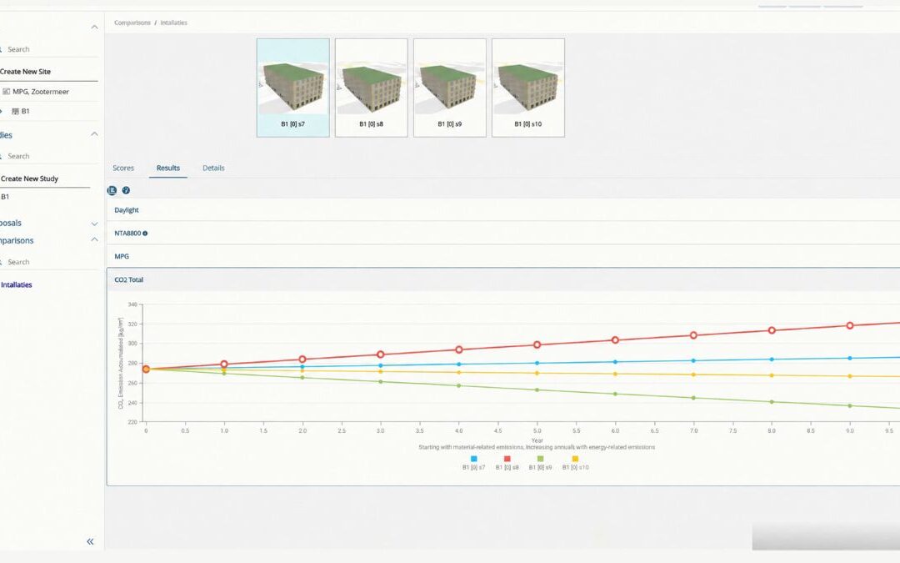This screenshot has width=900, height=563.
Task: Click Create New Study
Action: [29, 178]
